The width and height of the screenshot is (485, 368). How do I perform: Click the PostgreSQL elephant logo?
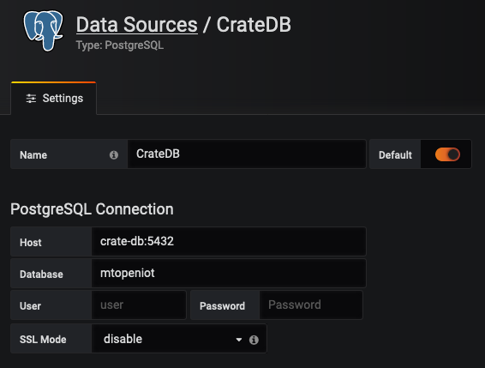point(44,30)
